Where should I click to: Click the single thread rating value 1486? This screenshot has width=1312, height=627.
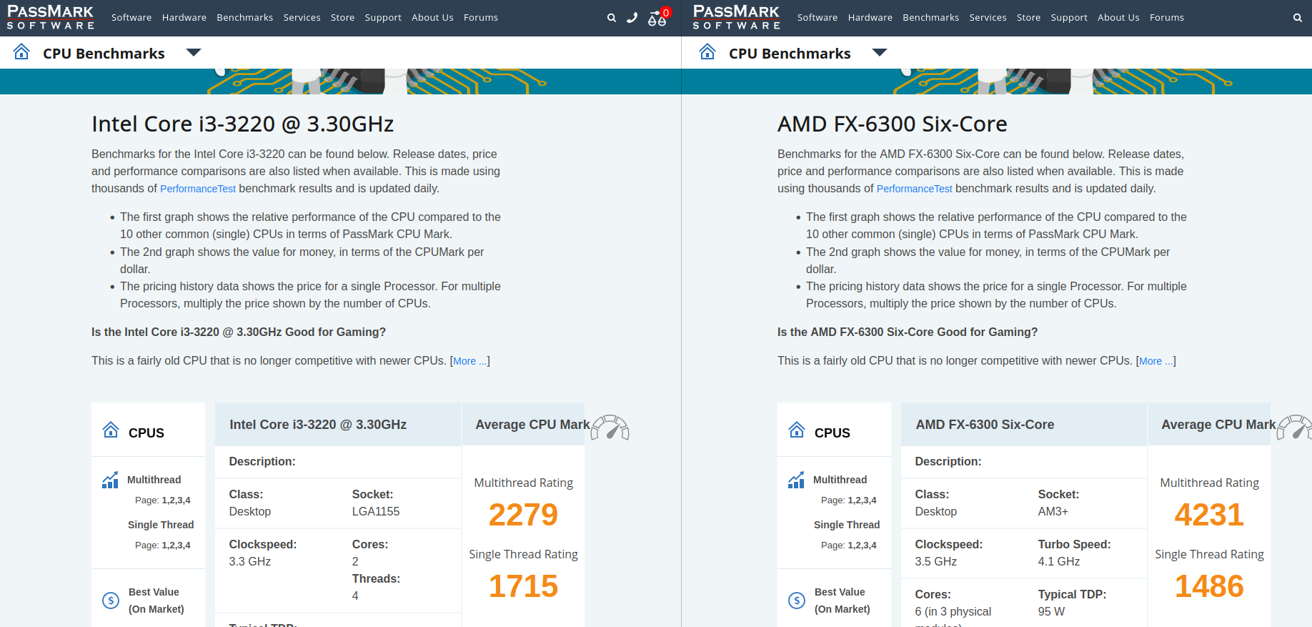[x=1209, y=586]
